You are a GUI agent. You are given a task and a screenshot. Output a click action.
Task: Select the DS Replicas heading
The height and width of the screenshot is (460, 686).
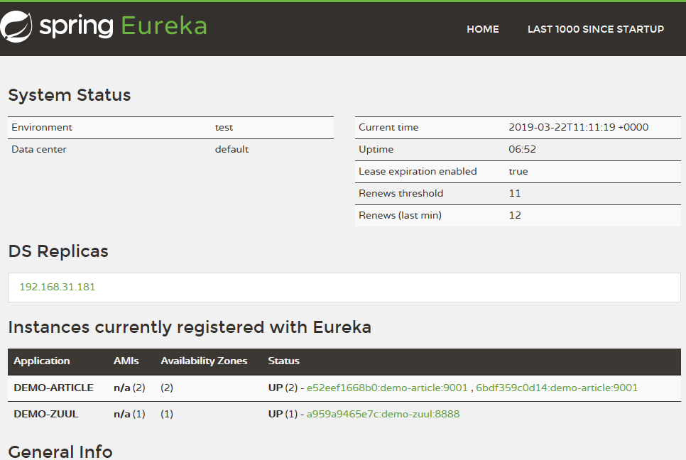pyautogui.click(x=58, y=251)
